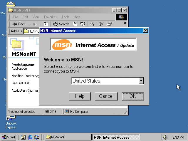Launch Internet Explorer from quick launch
Screen dimensions: 188x141
click(x=30, y=137)
